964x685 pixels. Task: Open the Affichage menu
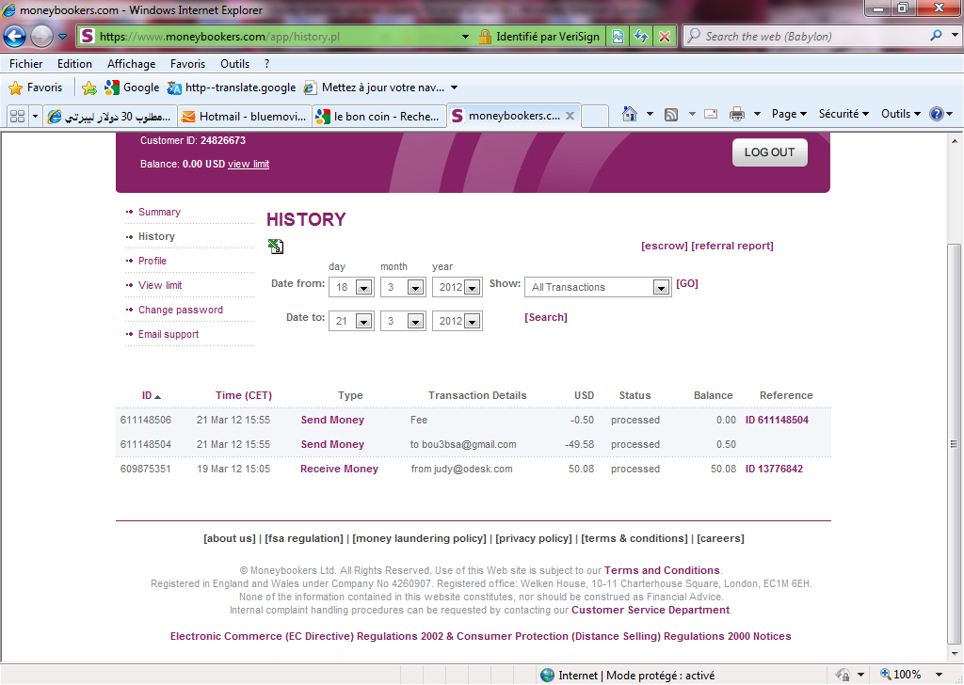point(131,64)
